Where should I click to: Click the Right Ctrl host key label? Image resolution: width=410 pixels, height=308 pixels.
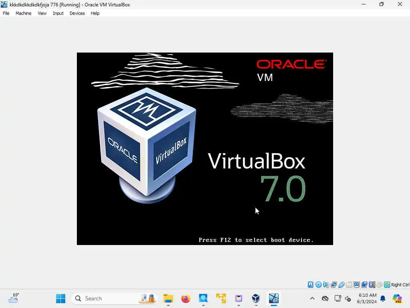pyautogui.click(x=400, y=285)
